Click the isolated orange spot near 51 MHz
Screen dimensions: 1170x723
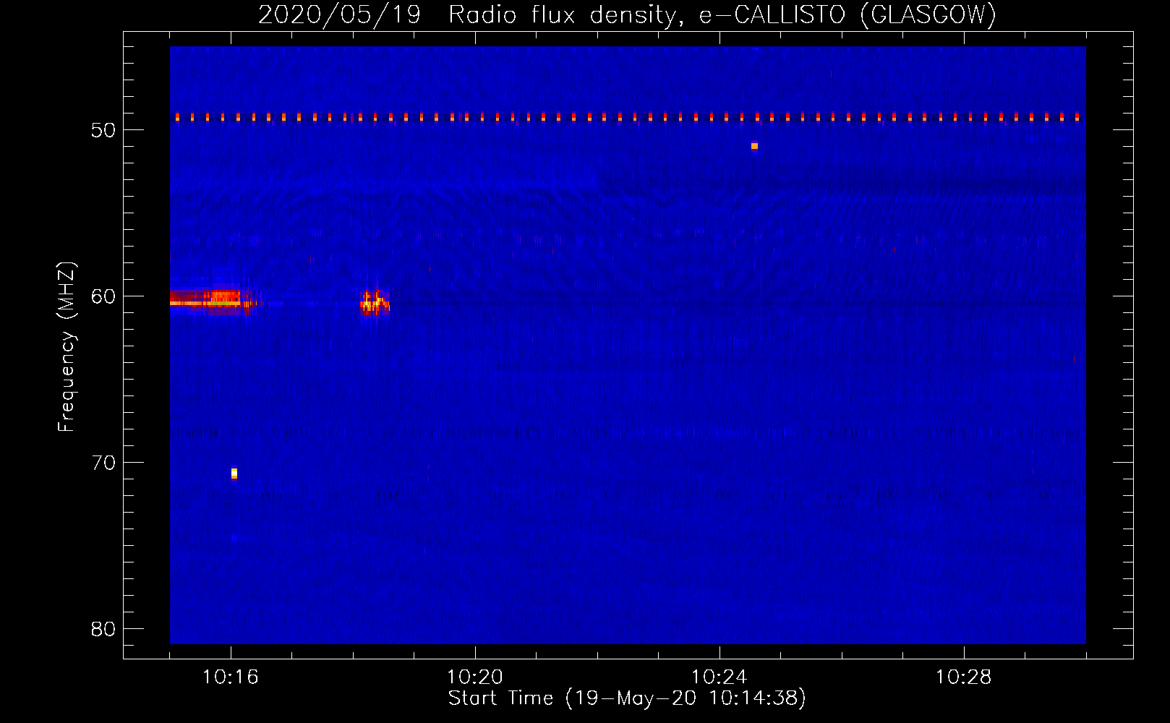tap(754, 146)
